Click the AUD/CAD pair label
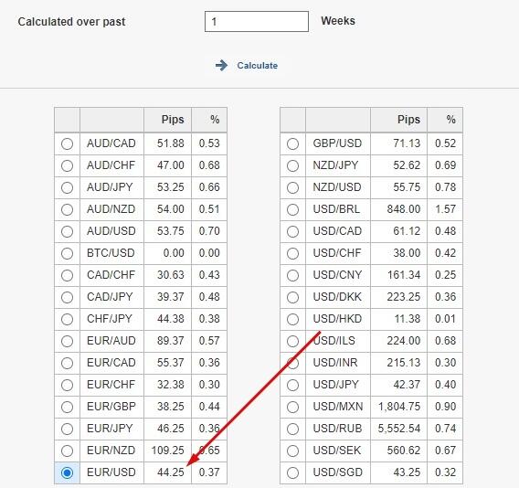The image size is (519, 488). coord(111,143)
